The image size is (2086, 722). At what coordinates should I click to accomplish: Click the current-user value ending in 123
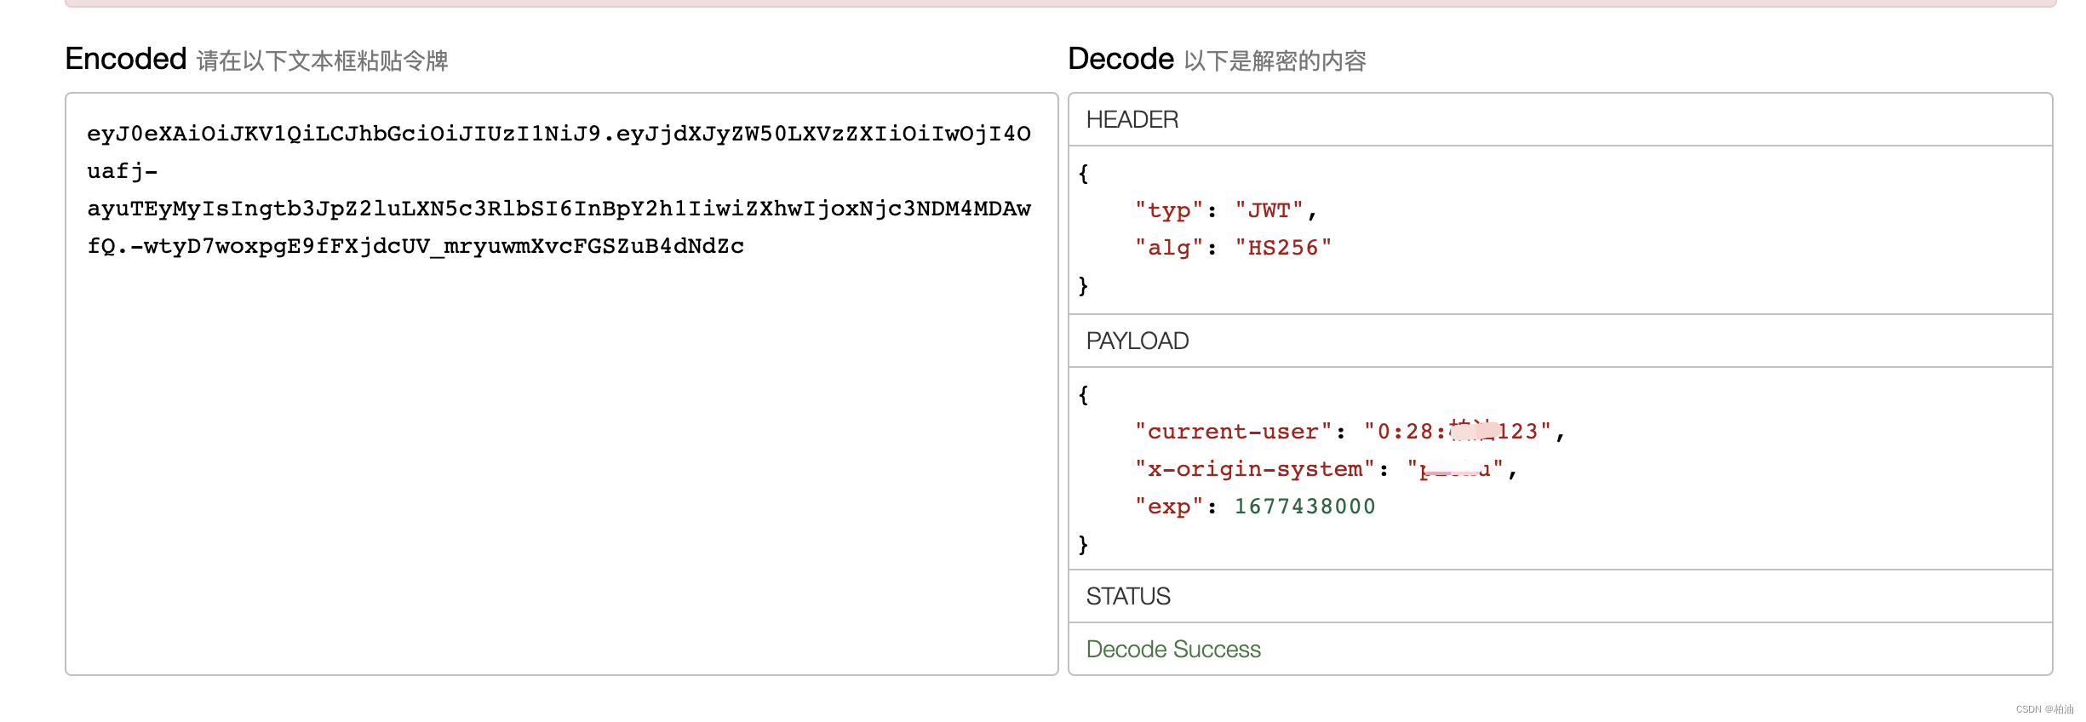(1458, 432)
